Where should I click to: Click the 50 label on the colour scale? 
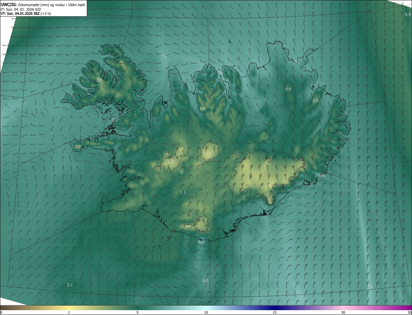409,312
